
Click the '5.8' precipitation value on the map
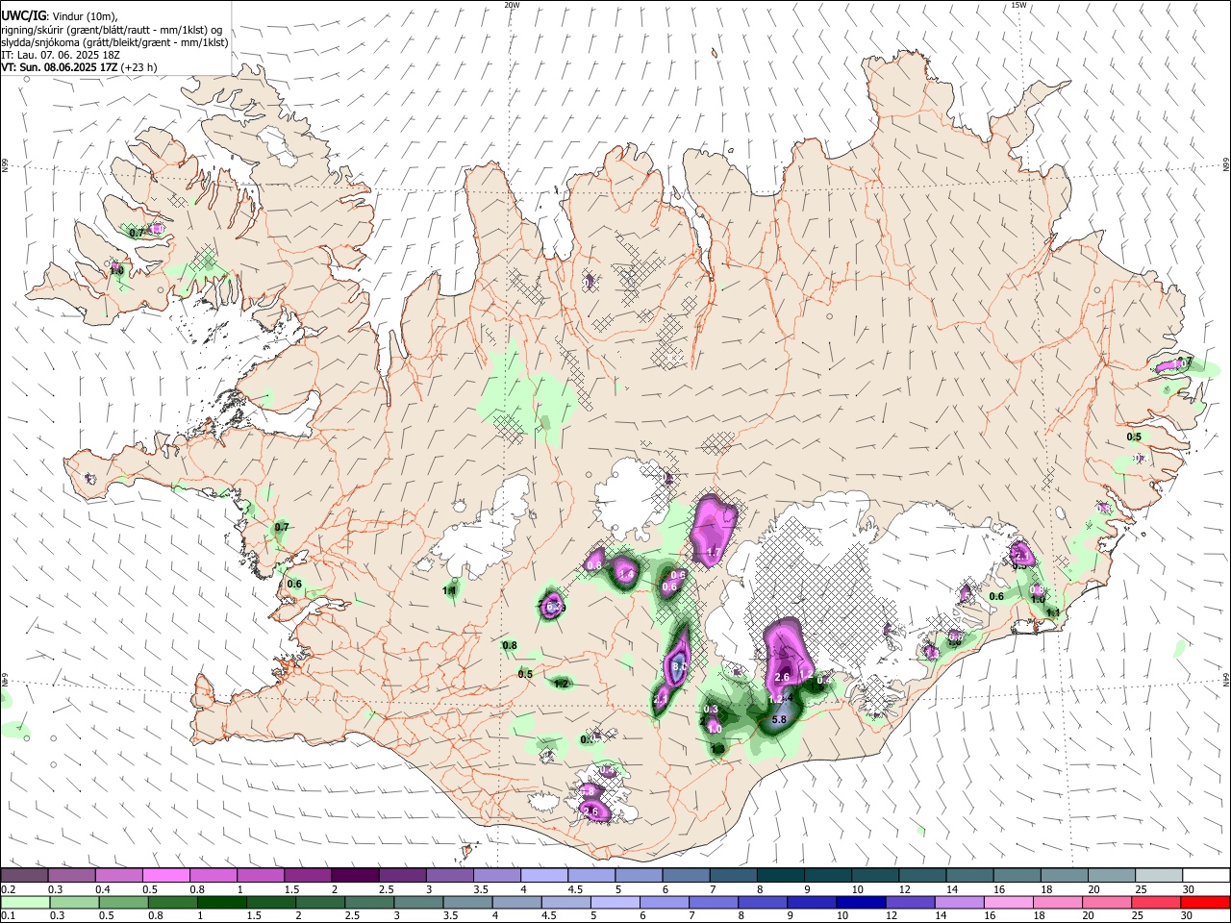coord(780,719)
